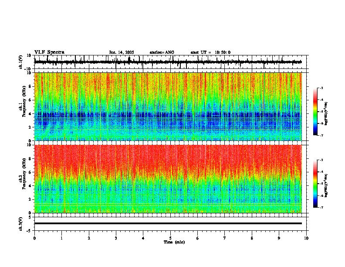Click the "8" kHz tick of ch.2 spectrogram
Screen dimensions: 345x267
[30, 159]
